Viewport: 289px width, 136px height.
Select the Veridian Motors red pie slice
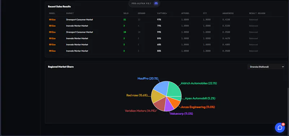pos(160,104)
